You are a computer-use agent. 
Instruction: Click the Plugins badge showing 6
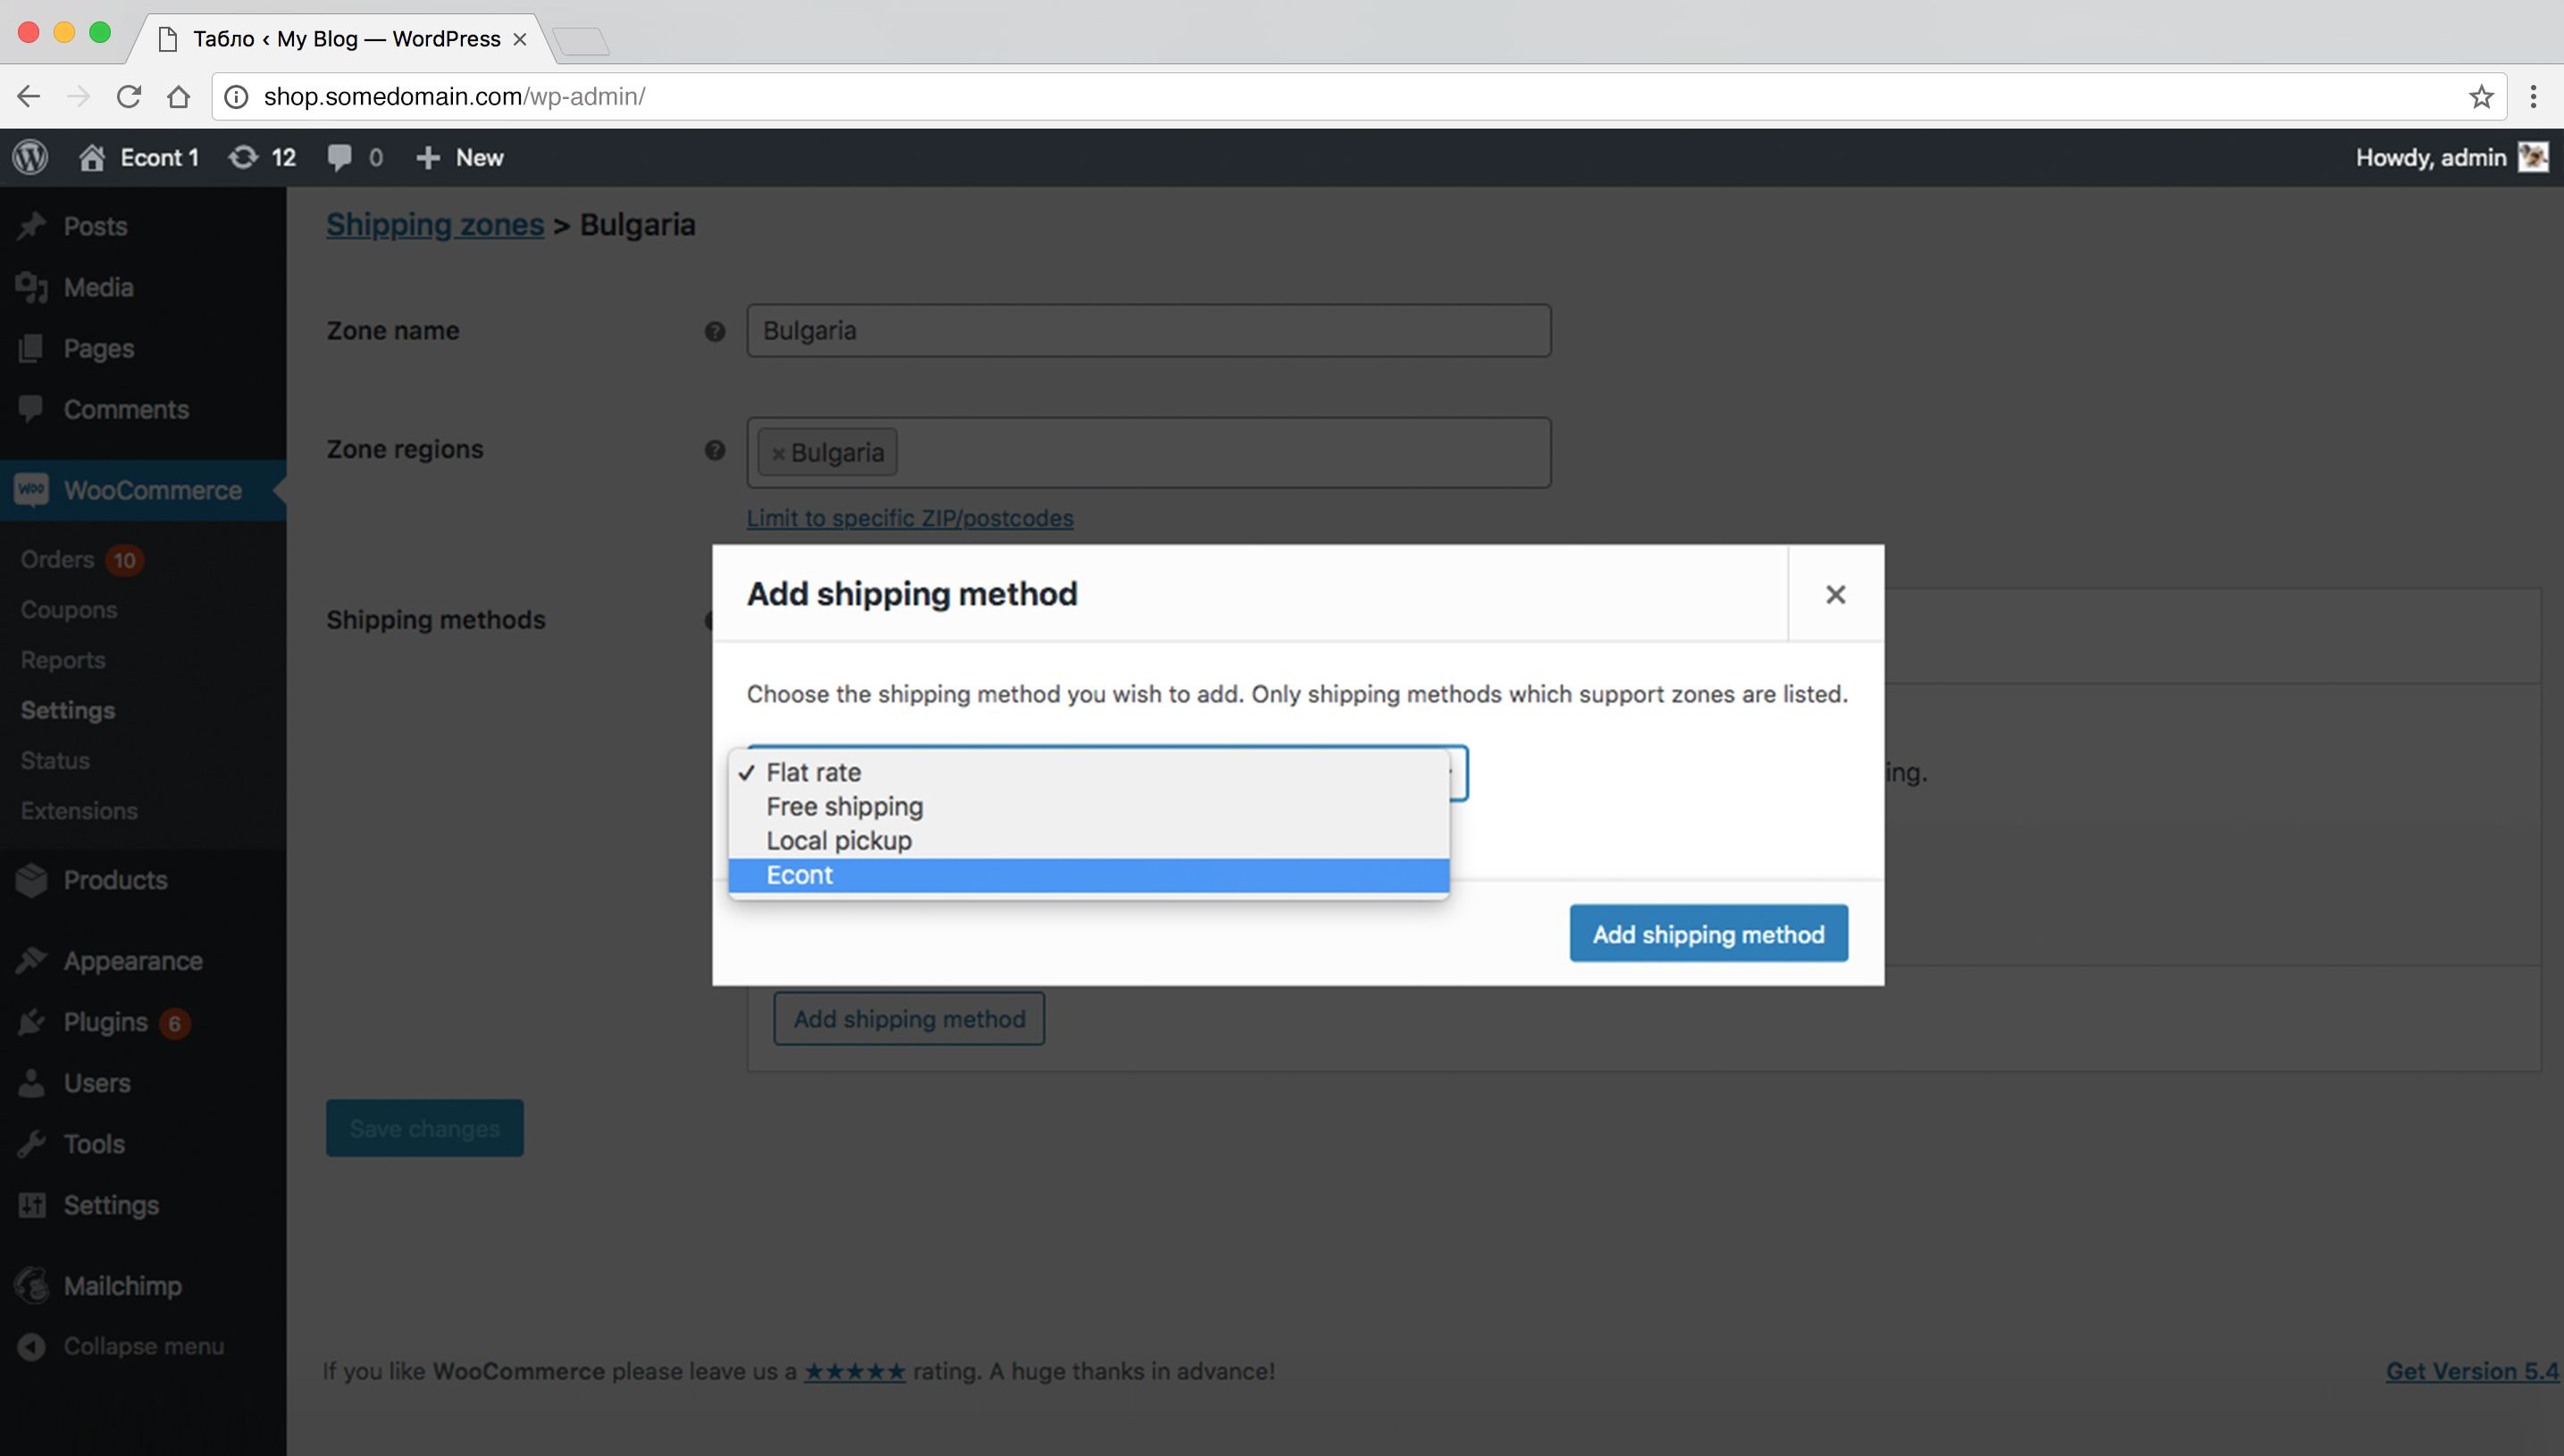pos(174,1023)
